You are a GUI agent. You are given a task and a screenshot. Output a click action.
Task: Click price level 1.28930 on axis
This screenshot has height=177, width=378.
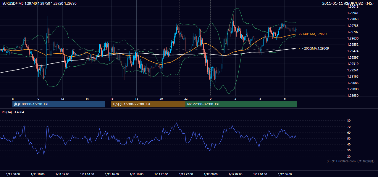coord(353,96)
